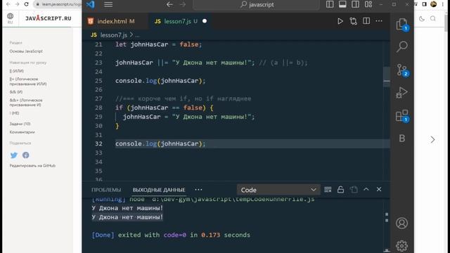Click the browser address bar URL
This screenshot has height=253, width=450.
pyautogui.click(x=61, y=4)
